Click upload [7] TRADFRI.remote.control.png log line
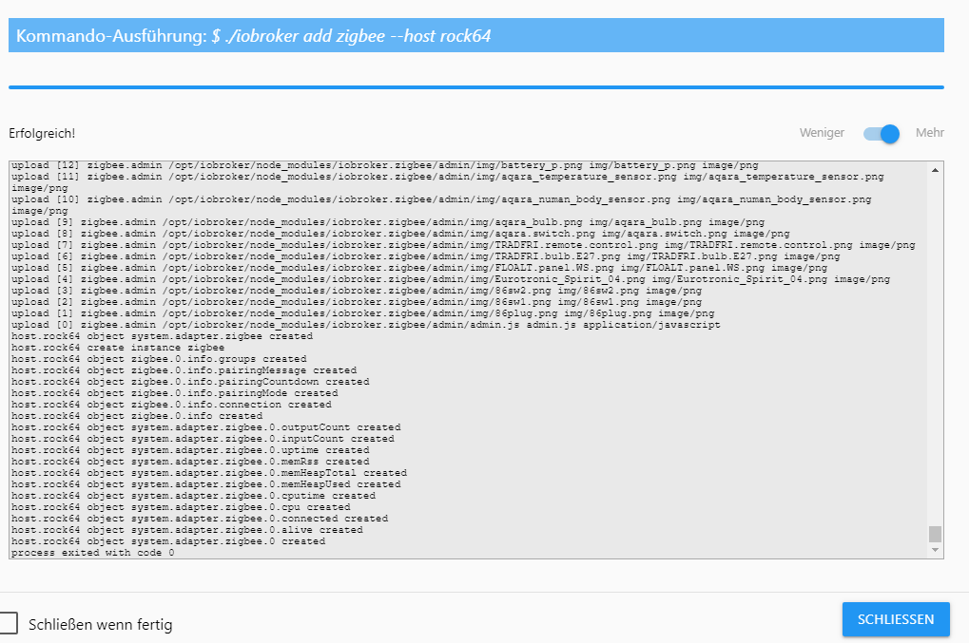This screenshot has width=969, height=643. pyautogui.click(x=463, y=245)
